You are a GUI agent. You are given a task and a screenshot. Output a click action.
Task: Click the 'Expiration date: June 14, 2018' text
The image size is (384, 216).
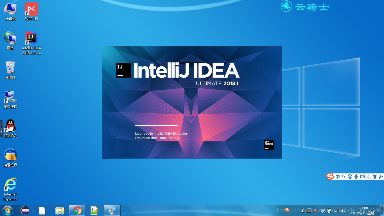pyautogui.click(x=158, y=138)
